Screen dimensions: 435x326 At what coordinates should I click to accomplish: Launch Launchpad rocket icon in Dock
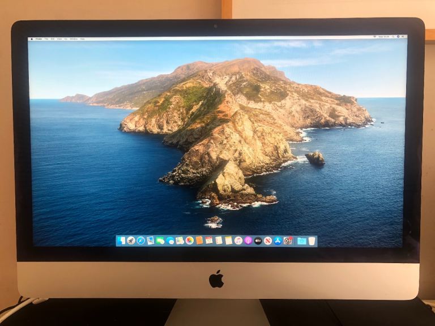point(131,241)
